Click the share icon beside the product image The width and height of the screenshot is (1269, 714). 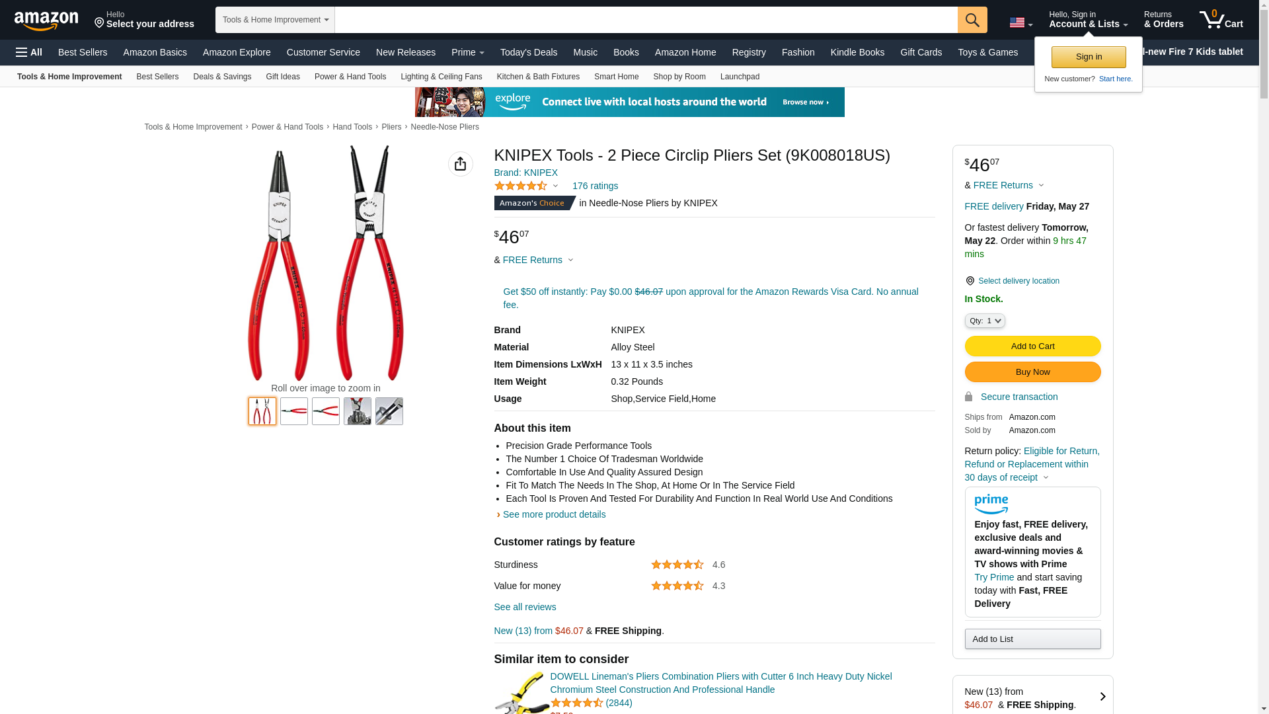pyautogui.click(x=461, y=164)
